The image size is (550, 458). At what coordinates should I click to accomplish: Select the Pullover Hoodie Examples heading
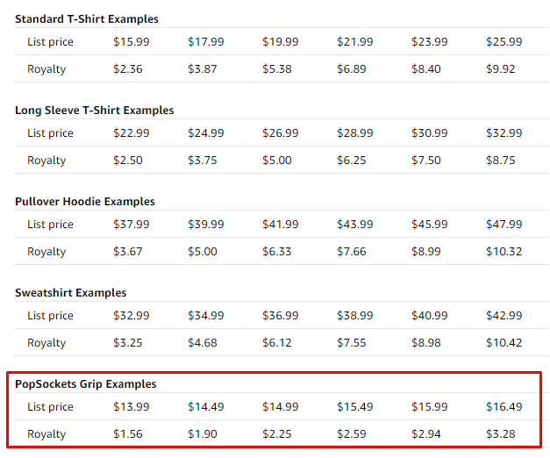point(85,202)
